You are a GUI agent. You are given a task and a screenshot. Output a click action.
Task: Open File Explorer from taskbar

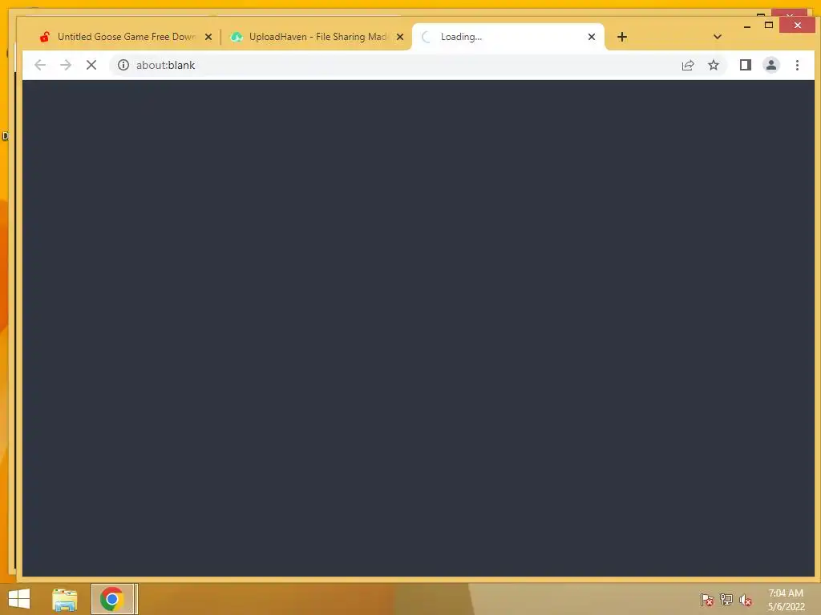click(65, 600)
